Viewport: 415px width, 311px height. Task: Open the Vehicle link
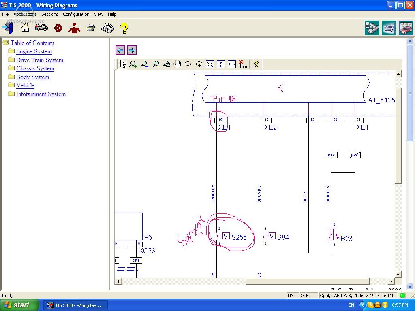click(25, 85)
